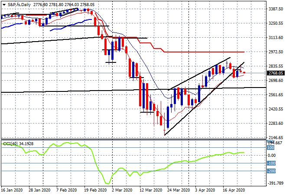286x195 pixels.
Task: Click the 12 Mar 2020 date label
Action: (x=151, y=190)
